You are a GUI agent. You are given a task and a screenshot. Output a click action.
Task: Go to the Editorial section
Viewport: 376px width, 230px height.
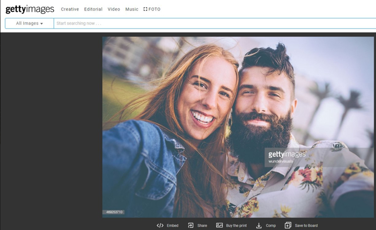point(93,9)
